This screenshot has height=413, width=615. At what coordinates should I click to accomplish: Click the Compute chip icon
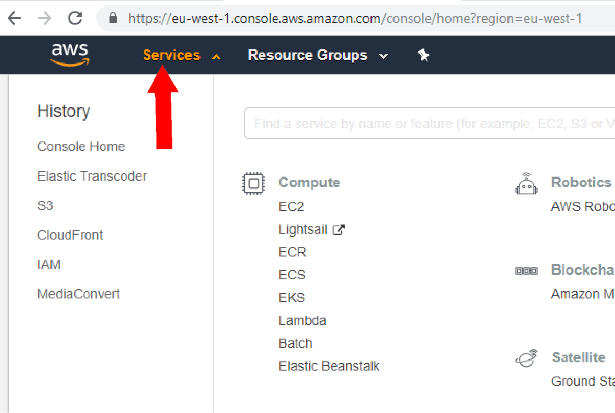(254, 183)
